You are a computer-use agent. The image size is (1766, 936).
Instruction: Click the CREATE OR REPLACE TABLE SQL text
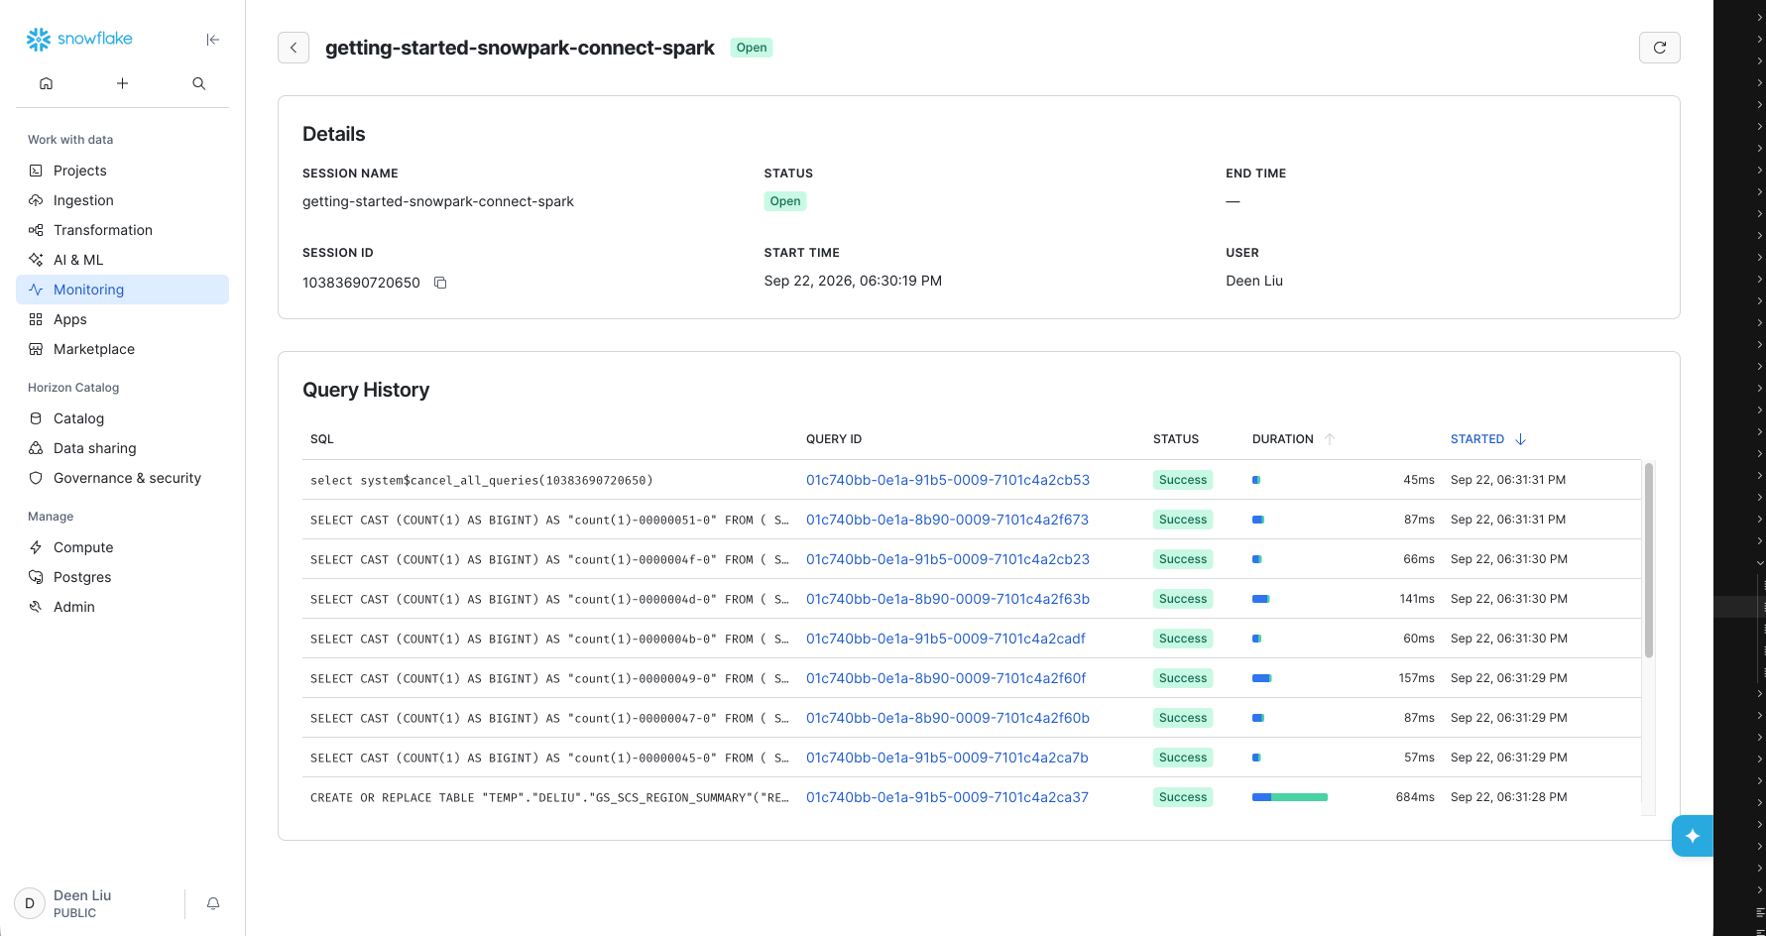click(549, 797)
